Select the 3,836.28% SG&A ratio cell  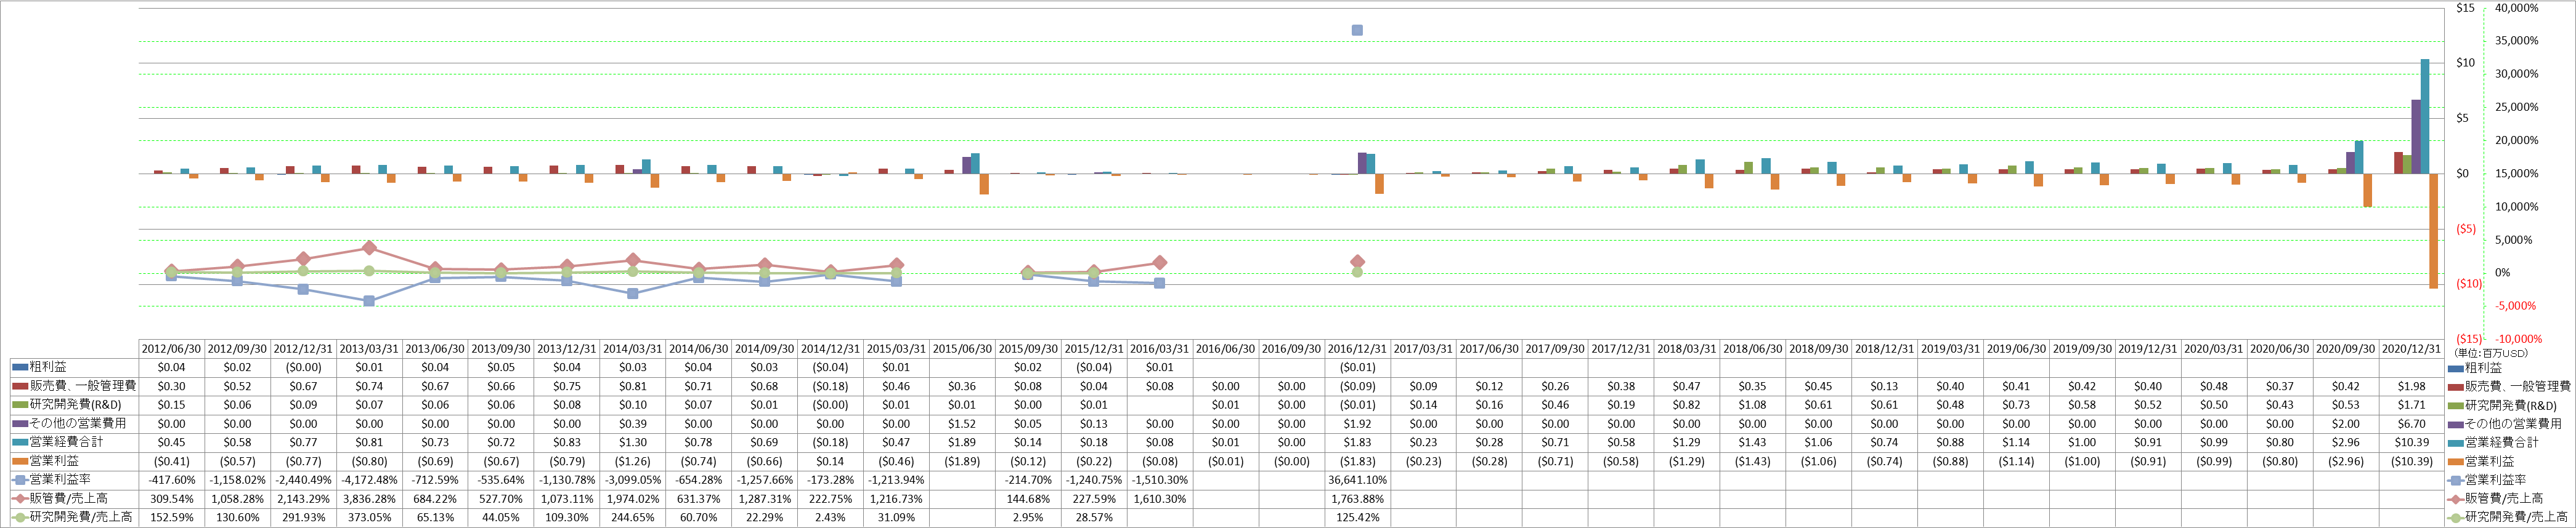(x=369, y=499)
